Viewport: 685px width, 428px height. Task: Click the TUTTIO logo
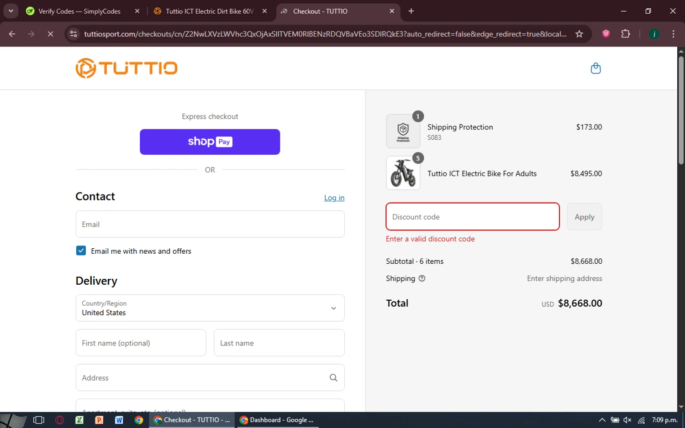click(126, 68)
